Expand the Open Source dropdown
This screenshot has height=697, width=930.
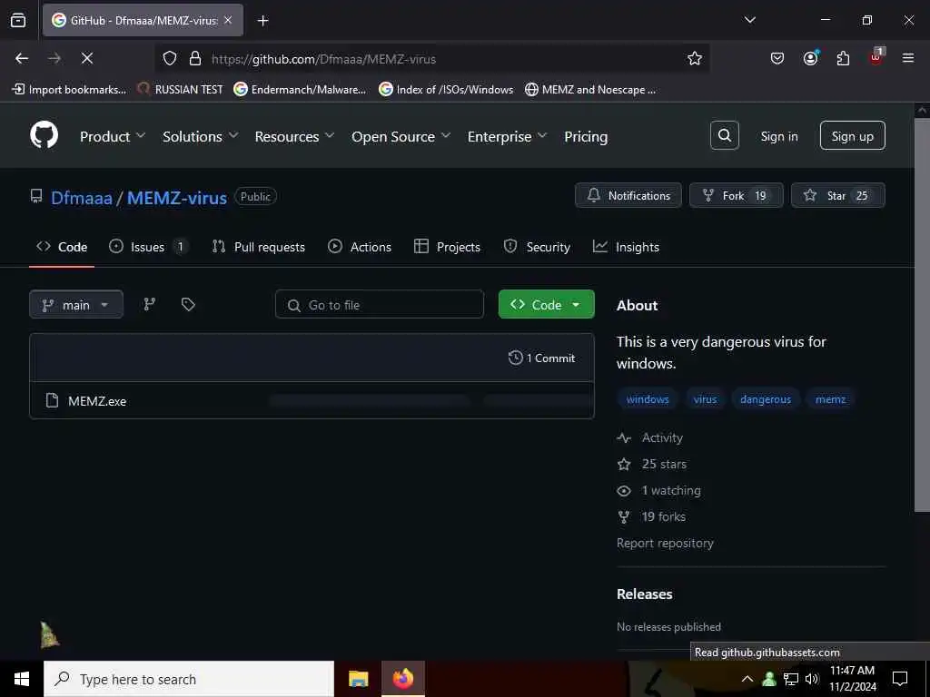click(401, 136)
